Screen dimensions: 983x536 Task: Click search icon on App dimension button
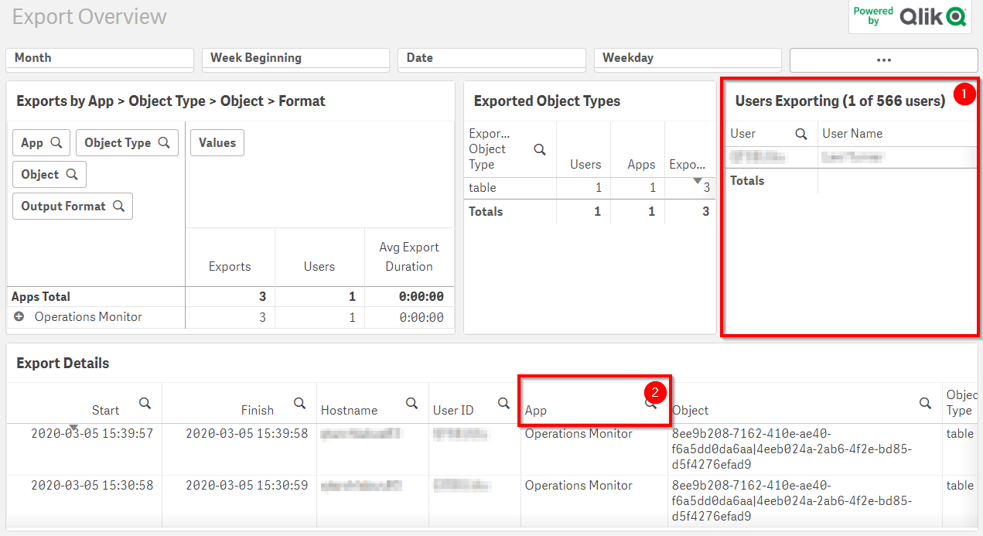[56, 143]
